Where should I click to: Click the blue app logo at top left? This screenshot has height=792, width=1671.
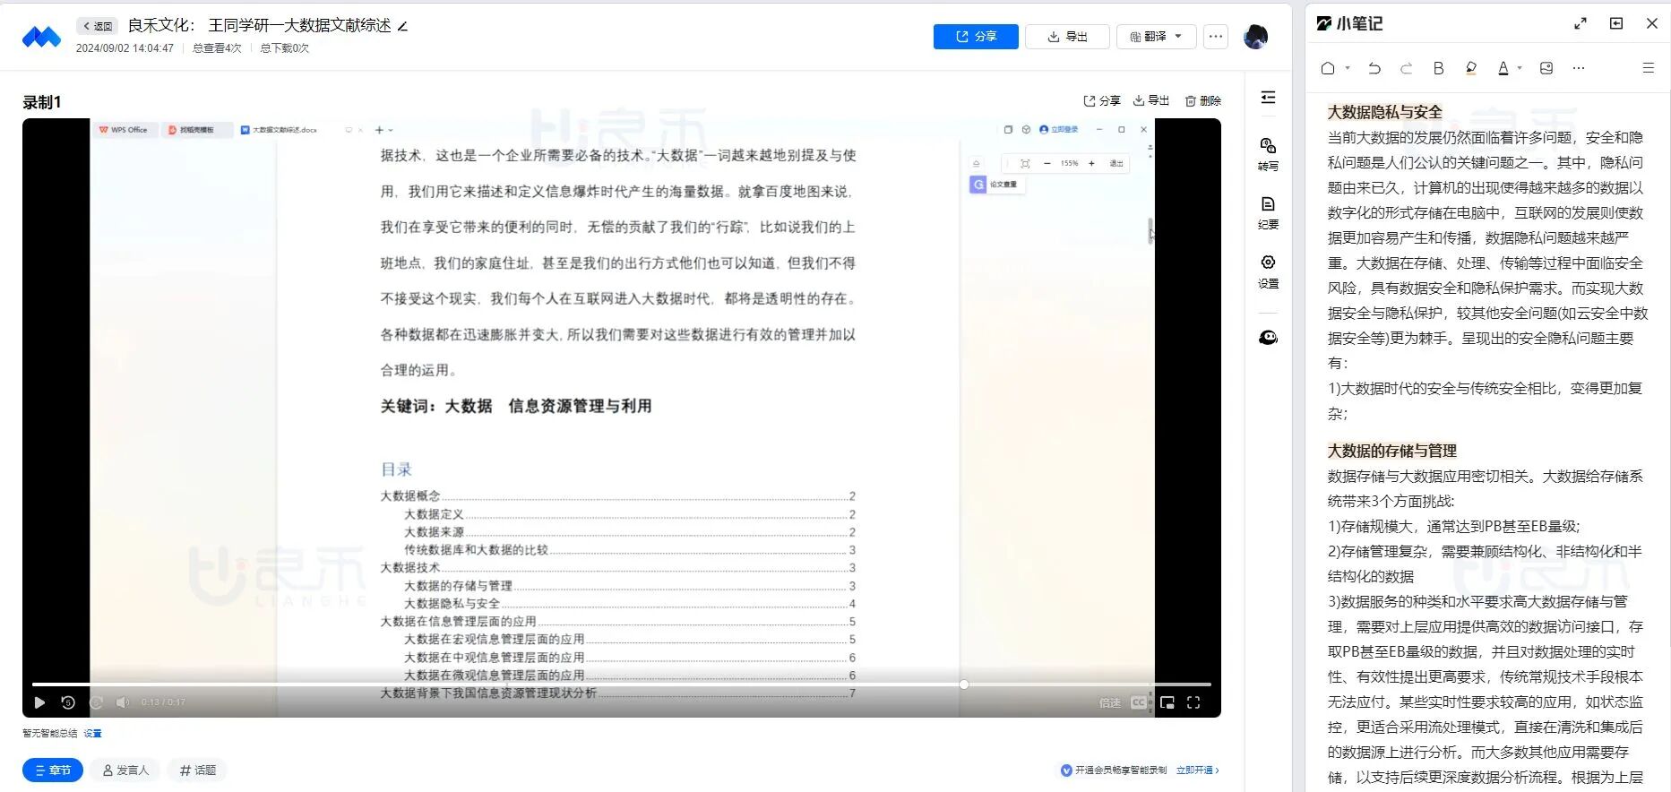pos(41,37)
